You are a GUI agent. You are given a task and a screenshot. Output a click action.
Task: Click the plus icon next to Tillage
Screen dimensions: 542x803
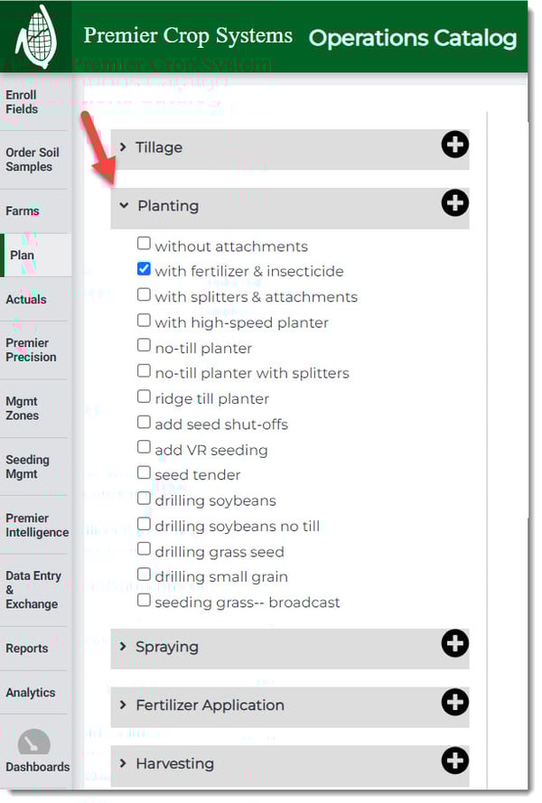pos(455,145)
